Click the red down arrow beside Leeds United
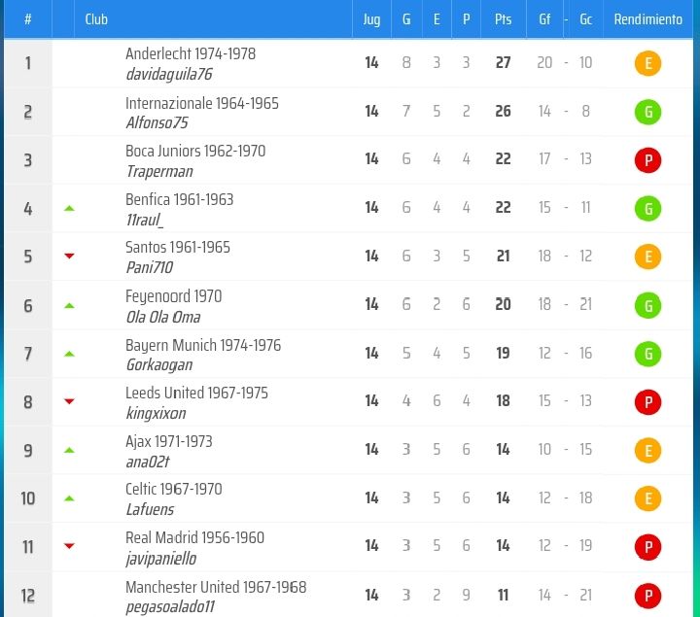 [69, 401]
